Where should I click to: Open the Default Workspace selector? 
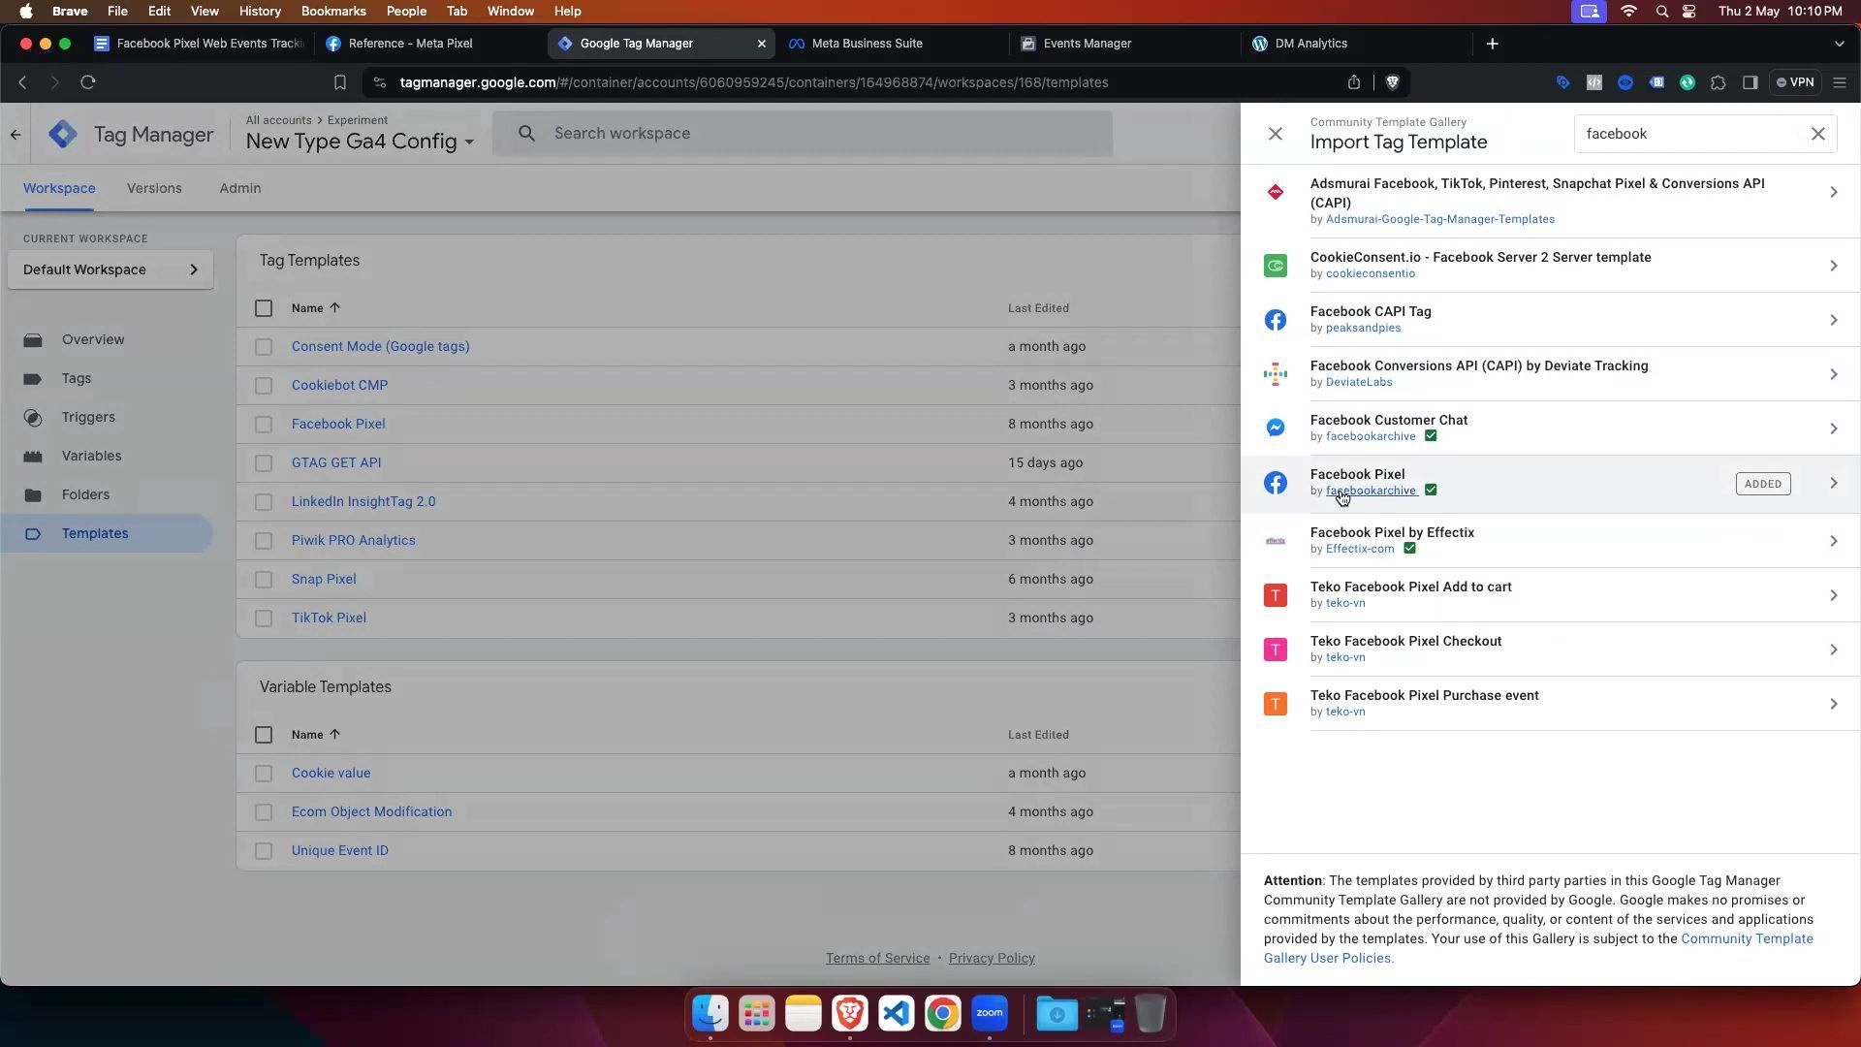(x=110, y=270)
